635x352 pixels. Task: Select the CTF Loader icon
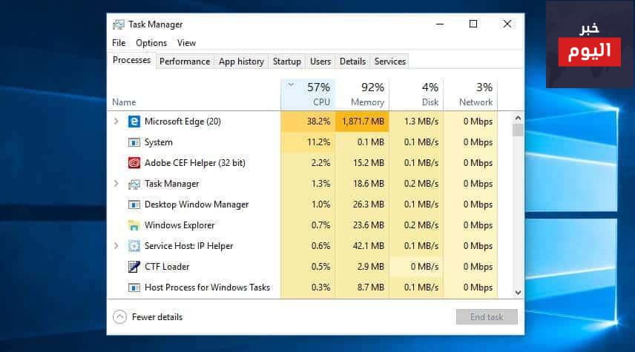(x=134, y=267)
